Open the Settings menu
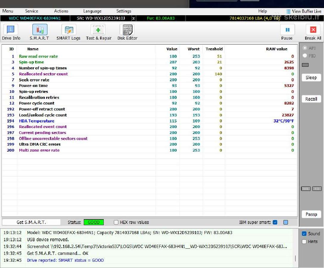The height and width of the screenshot is (268, 324). point(124,11)
